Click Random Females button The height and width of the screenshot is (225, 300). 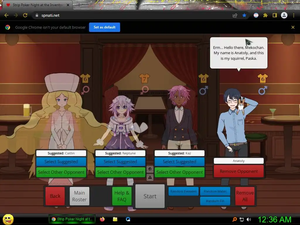(x=183, y=191)
